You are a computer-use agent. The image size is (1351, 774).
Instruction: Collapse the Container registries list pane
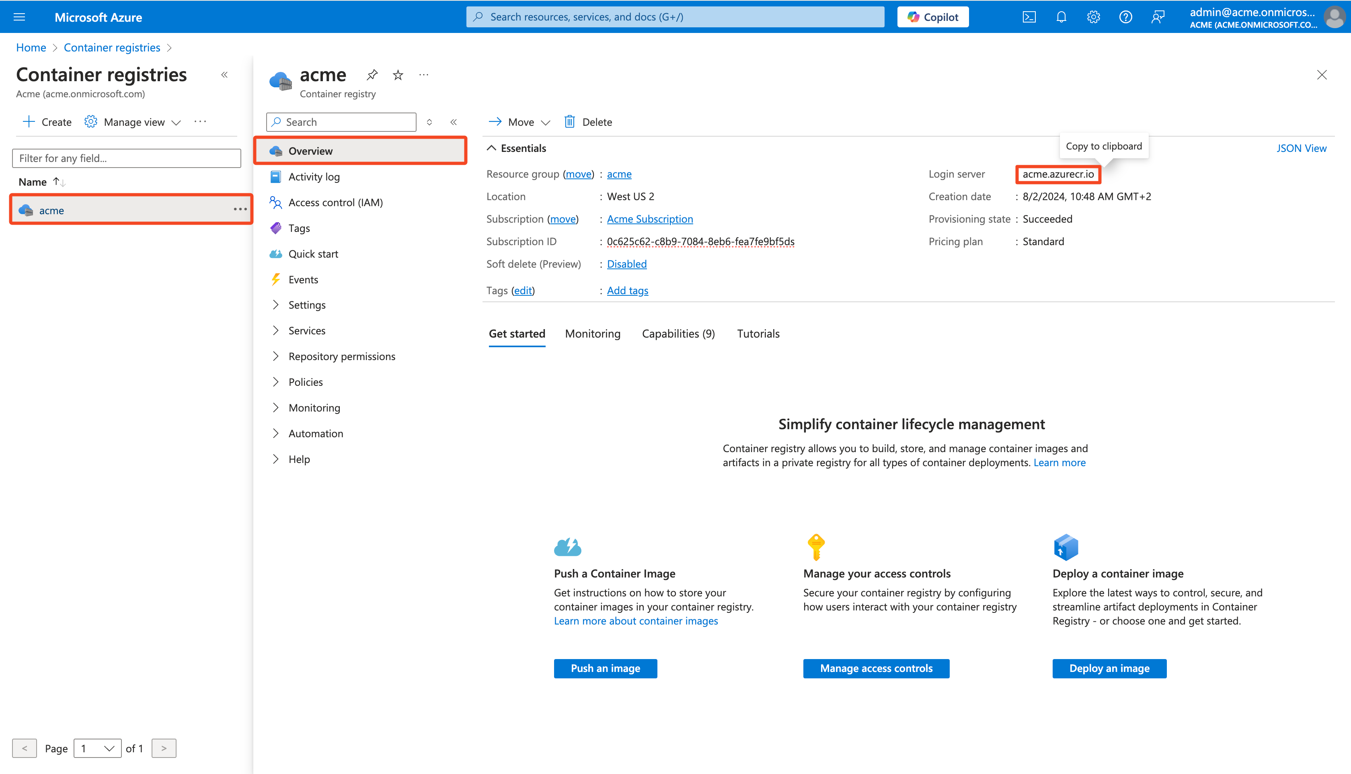224,75
